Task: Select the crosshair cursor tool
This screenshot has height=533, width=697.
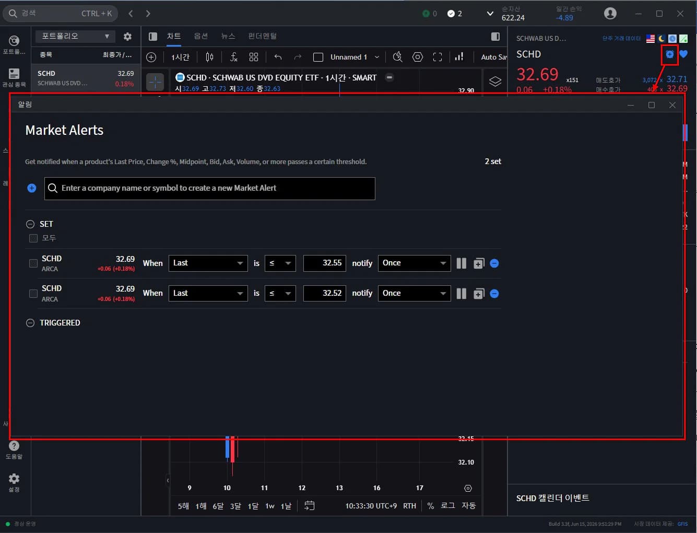Action: [155, 82]
